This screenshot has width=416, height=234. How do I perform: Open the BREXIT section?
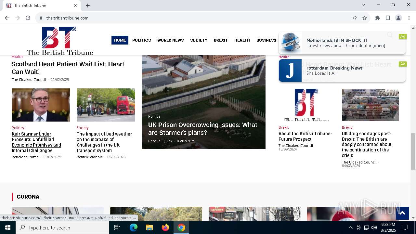pos(221,40)
